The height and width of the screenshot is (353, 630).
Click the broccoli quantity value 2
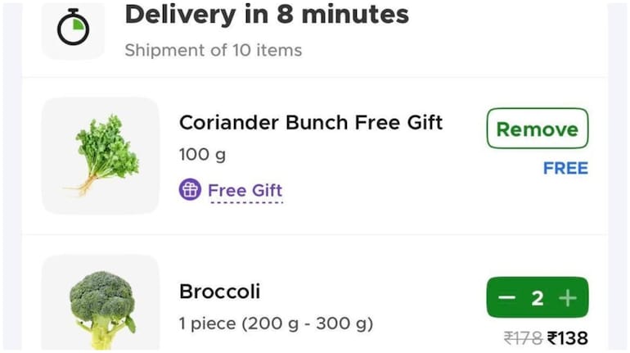[538, 298]
